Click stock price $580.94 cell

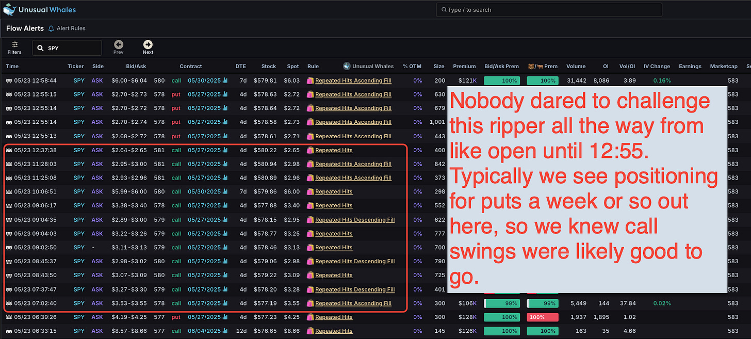265,164
